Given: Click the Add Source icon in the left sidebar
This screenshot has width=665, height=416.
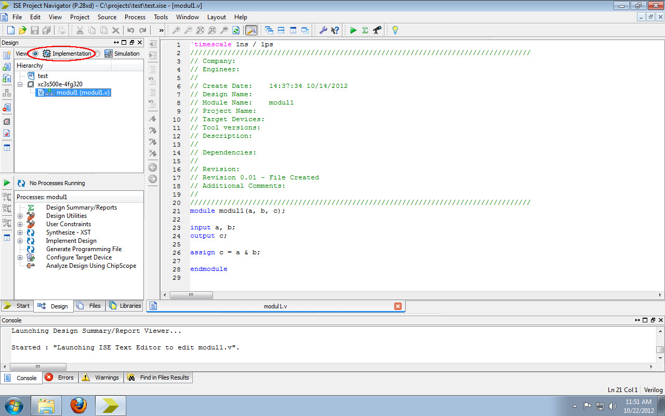Looking at the screenshot, I should click(7, 68).
